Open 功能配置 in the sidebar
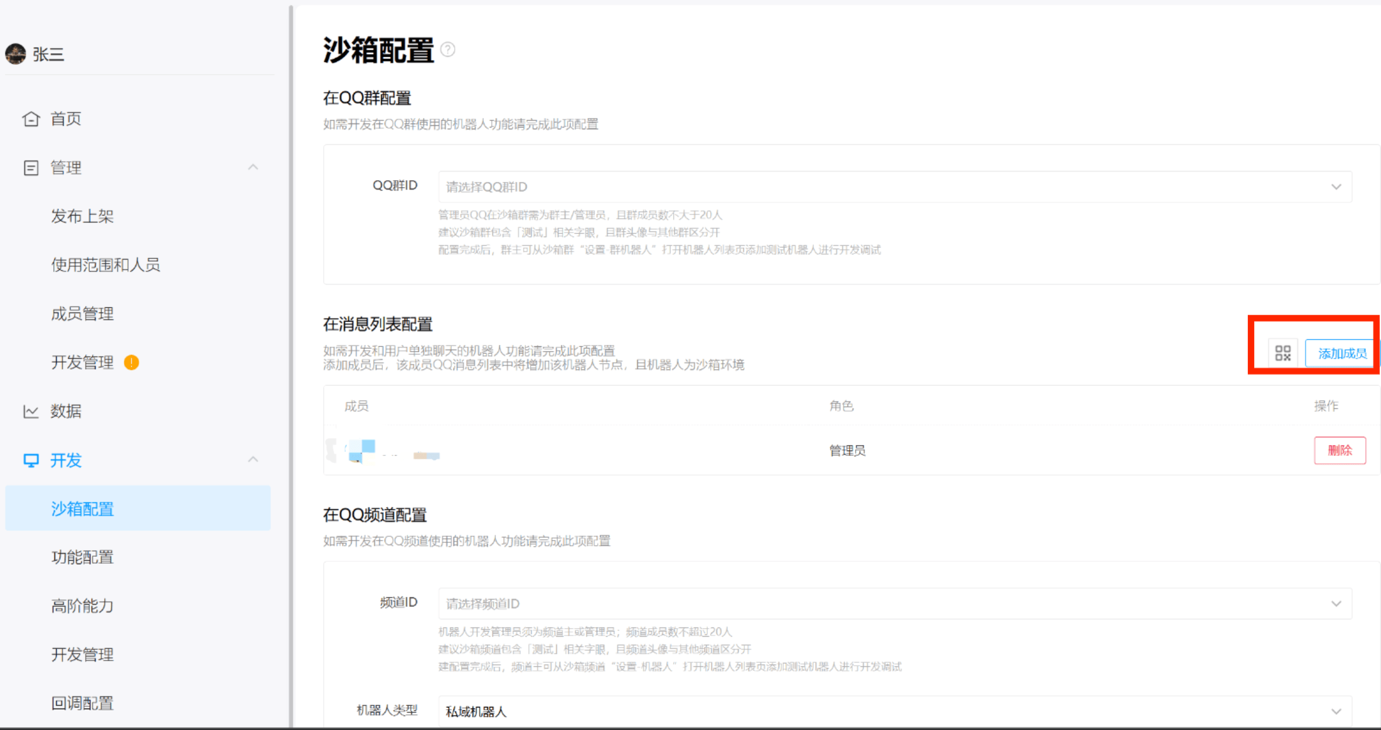The width and height of the screenshot is (1381, 730). click(82, 557)
